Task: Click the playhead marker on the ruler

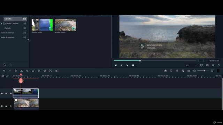Action: coord(21,75)
